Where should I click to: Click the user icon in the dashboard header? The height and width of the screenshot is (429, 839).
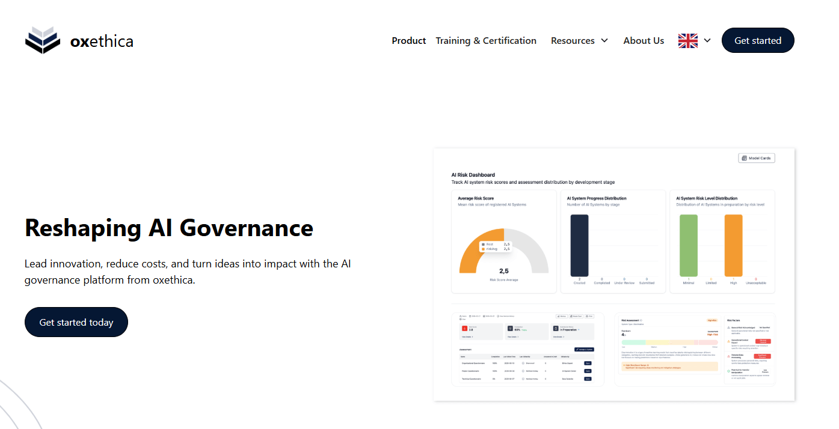coord(460,316)
